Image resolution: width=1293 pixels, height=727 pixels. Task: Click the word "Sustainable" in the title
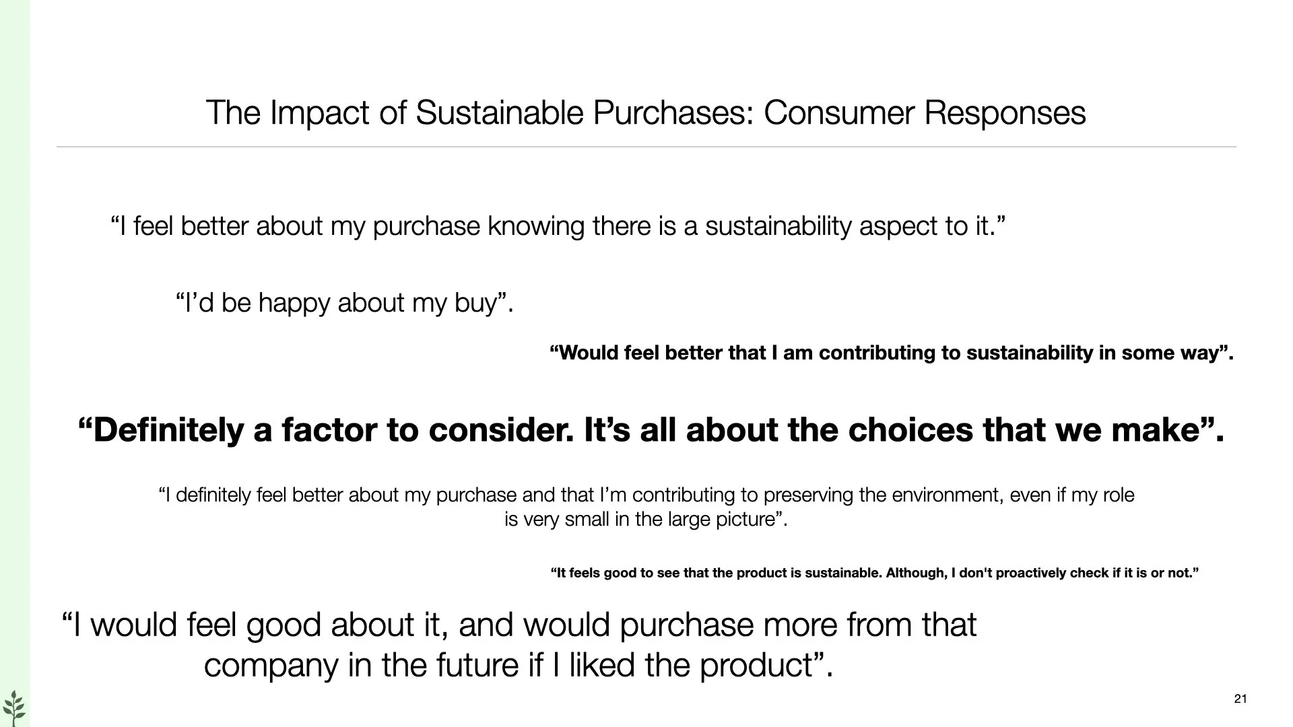pyautogui.click(x=501, y=112)
